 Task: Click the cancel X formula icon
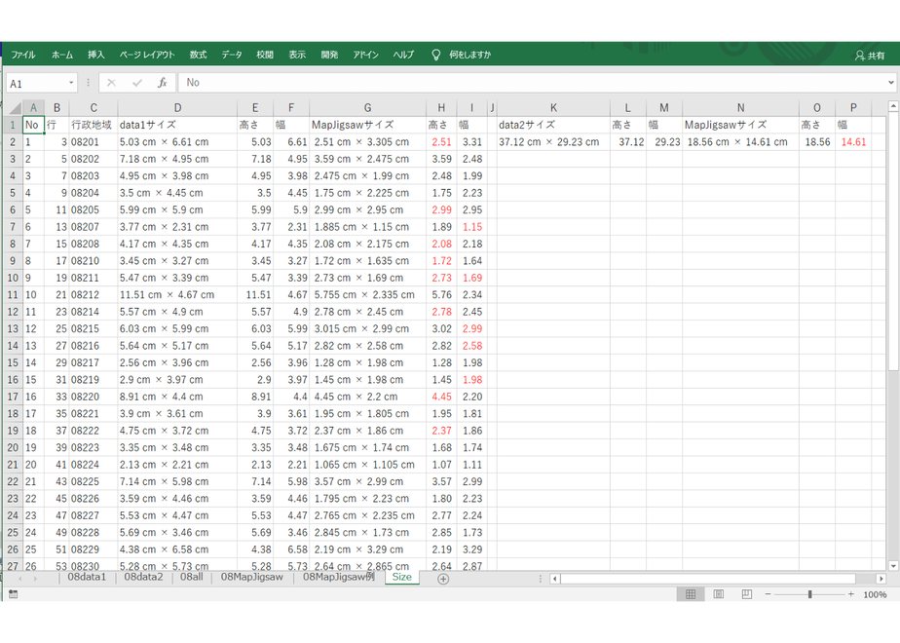click(x=111, y=83)
